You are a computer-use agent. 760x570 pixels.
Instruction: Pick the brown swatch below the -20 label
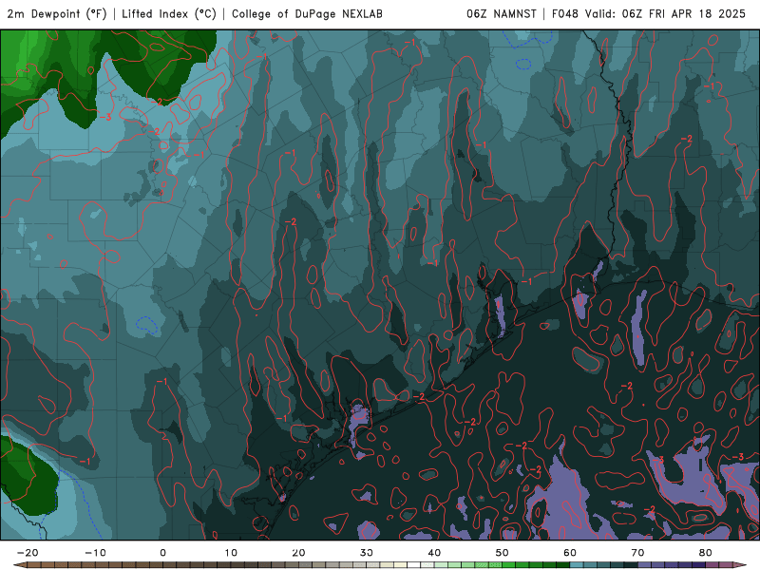(x=34, y=565)
